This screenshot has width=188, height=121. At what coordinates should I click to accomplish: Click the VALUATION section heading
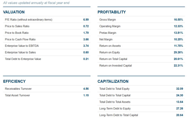[14, 12]
